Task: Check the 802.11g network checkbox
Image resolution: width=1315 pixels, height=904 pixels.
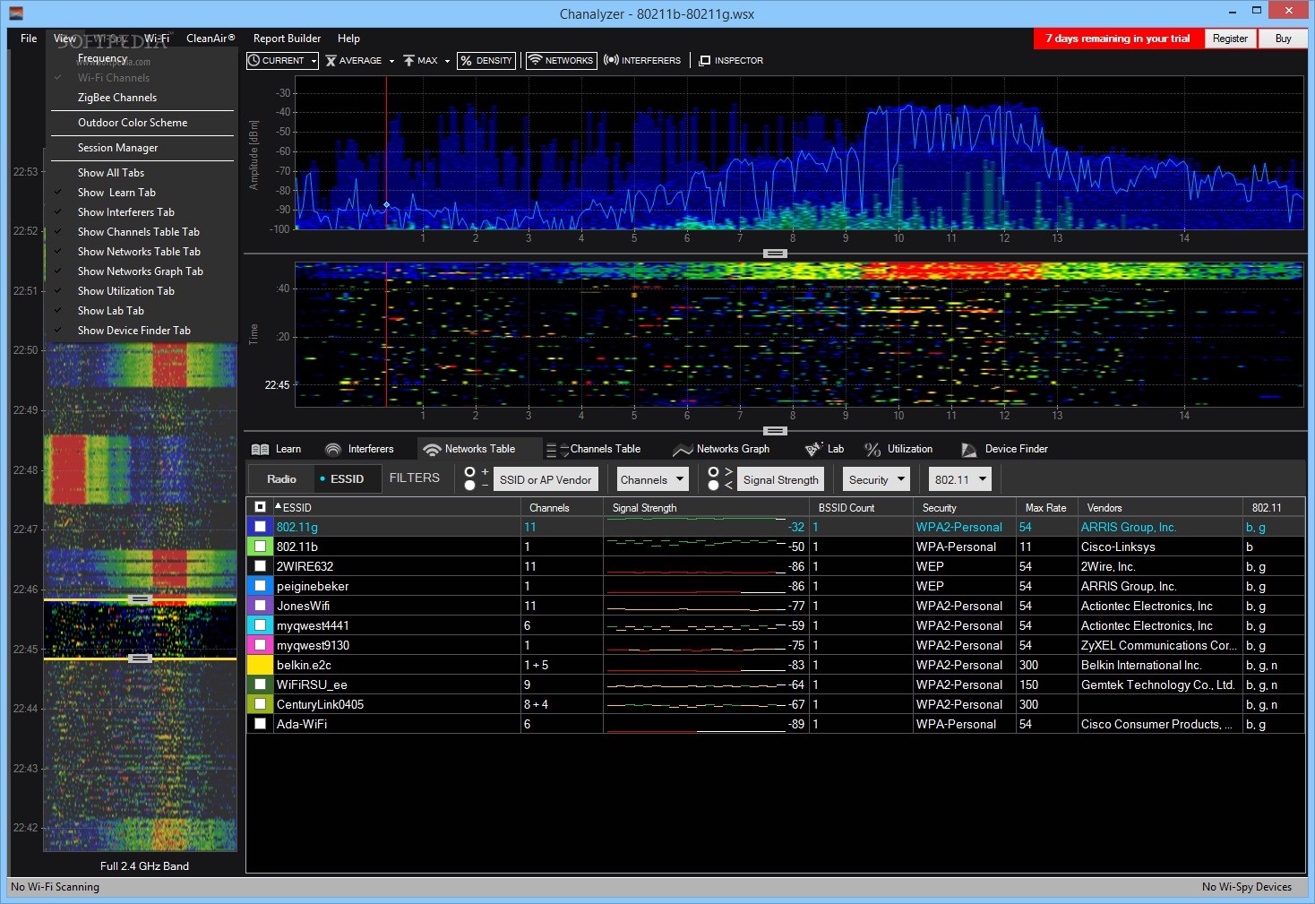Action: coord(260,527)
